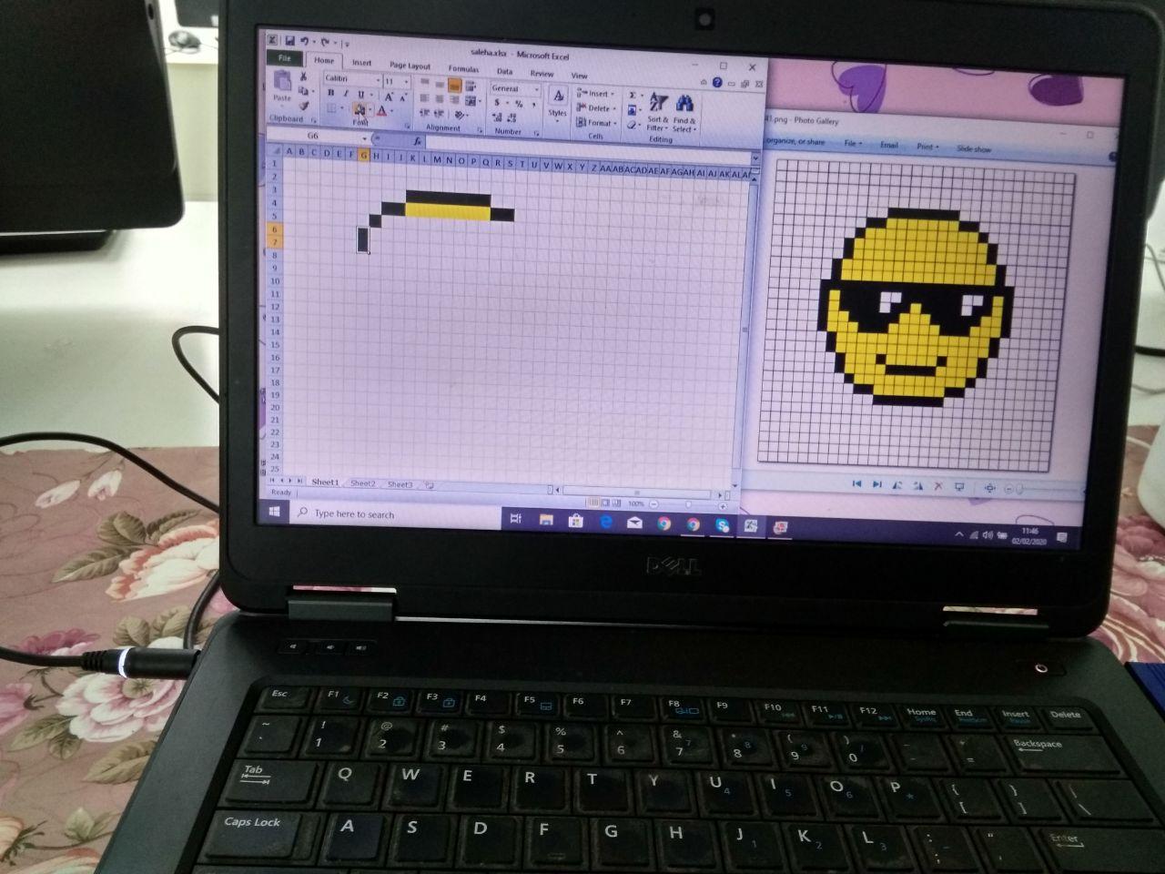This screenshot has height=874, width=1165.
Task: Select the Fill Color bucket icon
Action: 360,110
